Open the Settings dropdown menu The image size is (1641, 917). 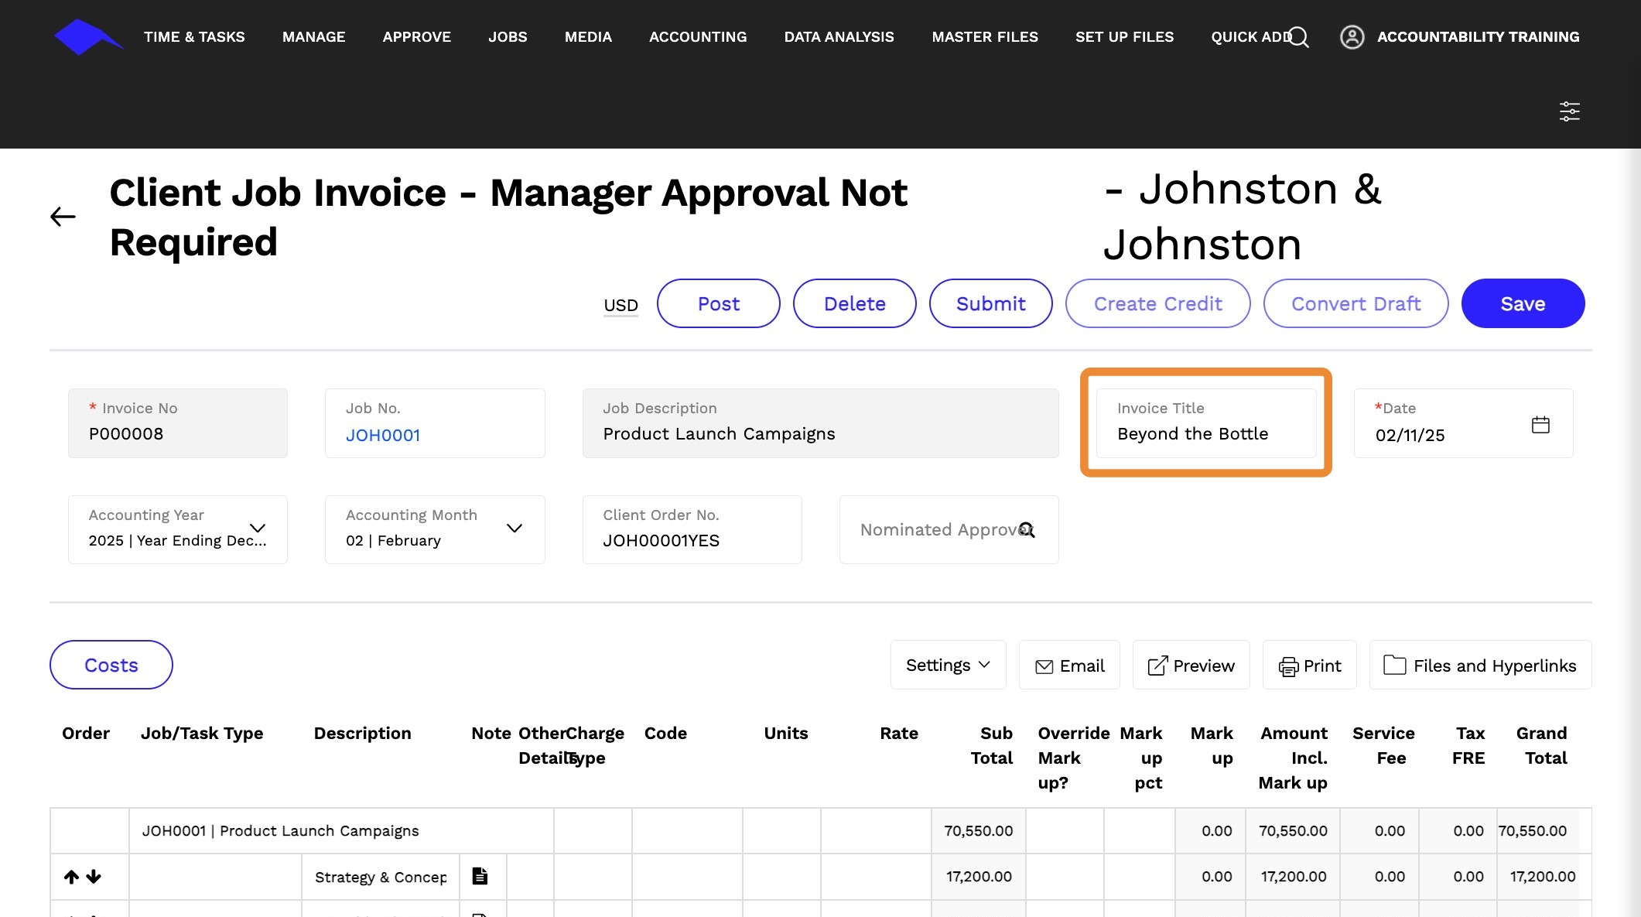[948, 666]
